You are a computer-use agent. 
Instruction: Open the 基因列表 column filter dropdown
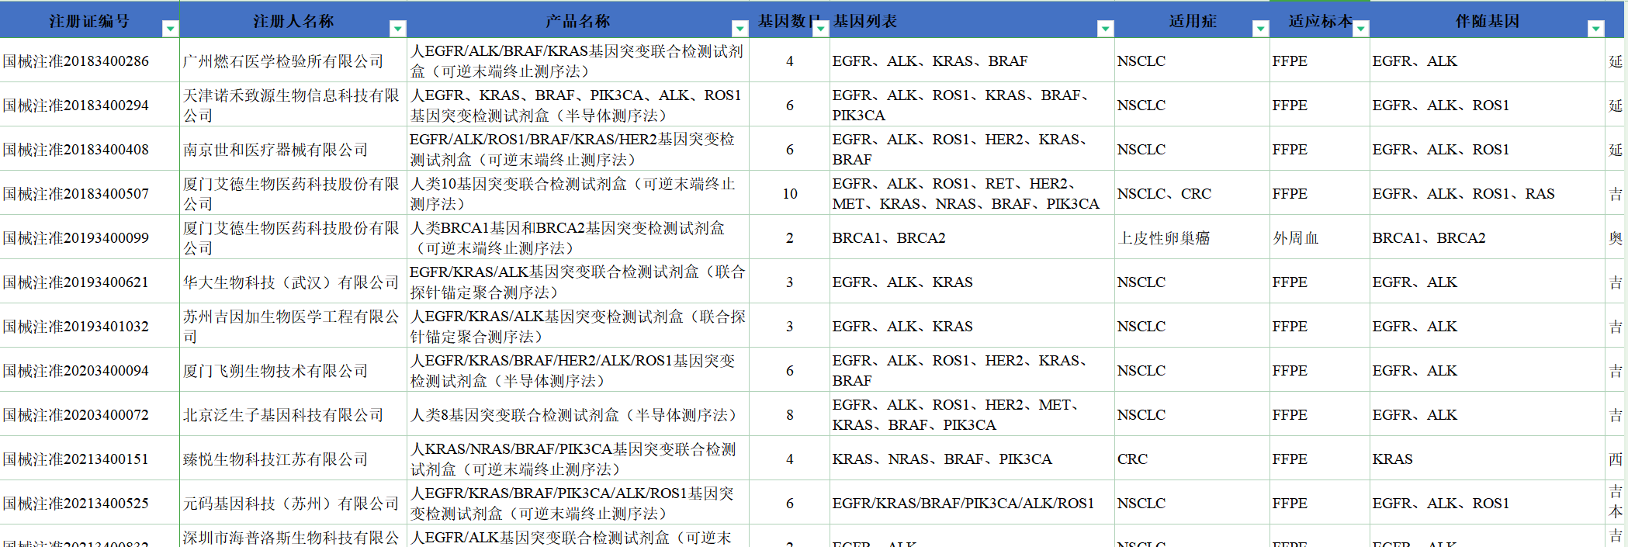click(x=1105, y=29)
